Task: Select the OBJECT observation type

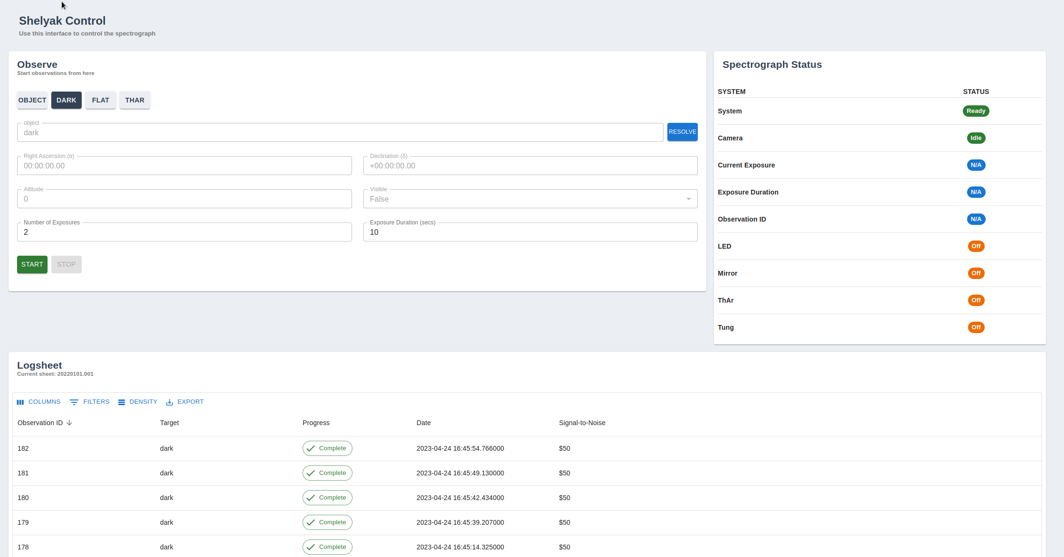Action: [x=32, y=100]
